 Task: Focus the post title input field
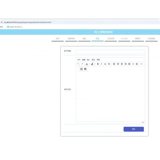pyautogui.click(x=110, y=52)
